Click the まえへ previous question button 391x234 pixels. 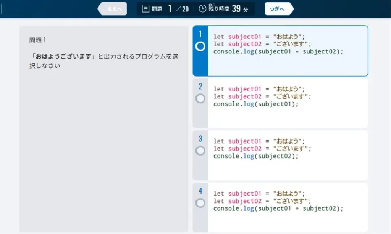point(113,9)
